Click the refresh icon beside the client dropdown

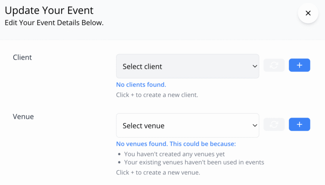[x=274, y=65]
